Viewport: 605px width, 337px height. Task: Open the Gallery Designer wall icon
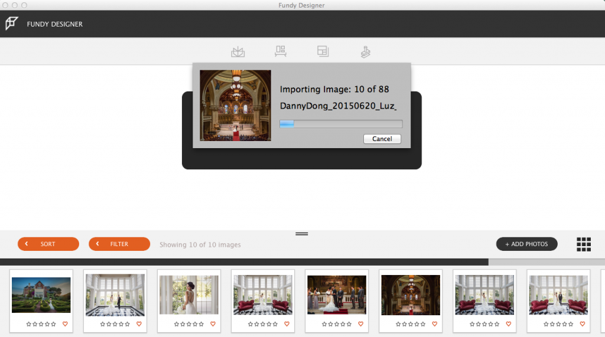click(x=281, y=51)
